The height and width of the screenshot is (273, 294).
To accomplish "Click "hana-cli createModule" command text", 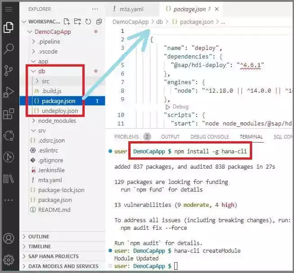I will click(x=208, y=251).
